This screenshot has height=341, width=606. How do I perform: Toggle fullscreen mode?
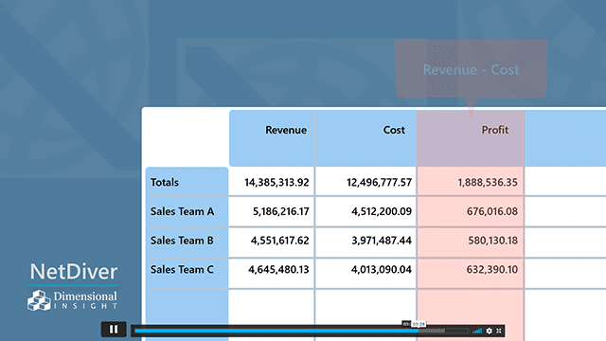pyautogui.click(x=499, y=331)
